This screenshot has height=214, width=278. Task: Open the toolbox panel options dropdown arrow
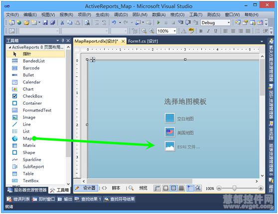tap(58, 41)
